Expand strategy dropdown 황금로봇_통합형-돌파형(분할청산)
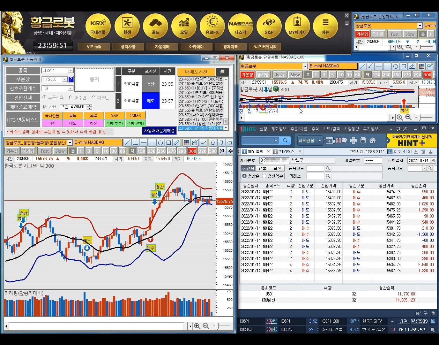439x345 pixels. pos(70,142)
